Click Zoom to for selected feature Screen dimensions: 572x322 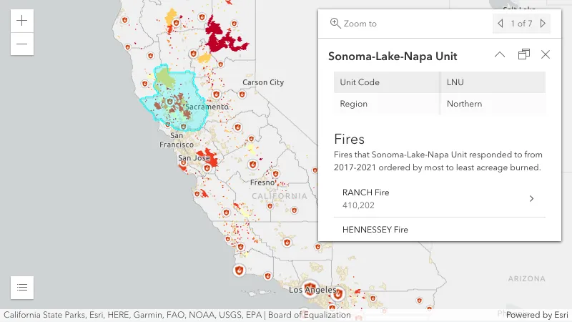353,24
